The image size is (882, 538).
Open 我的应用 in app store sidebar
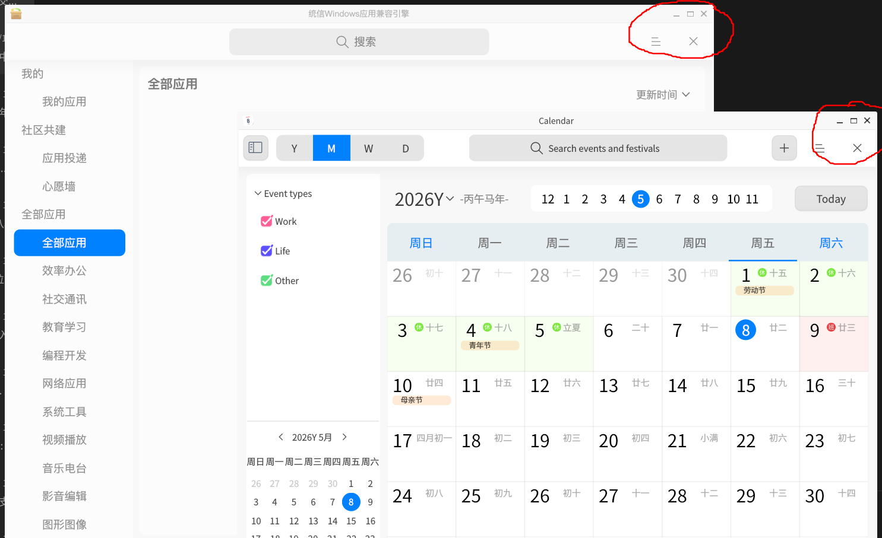(x=64, y=102)
